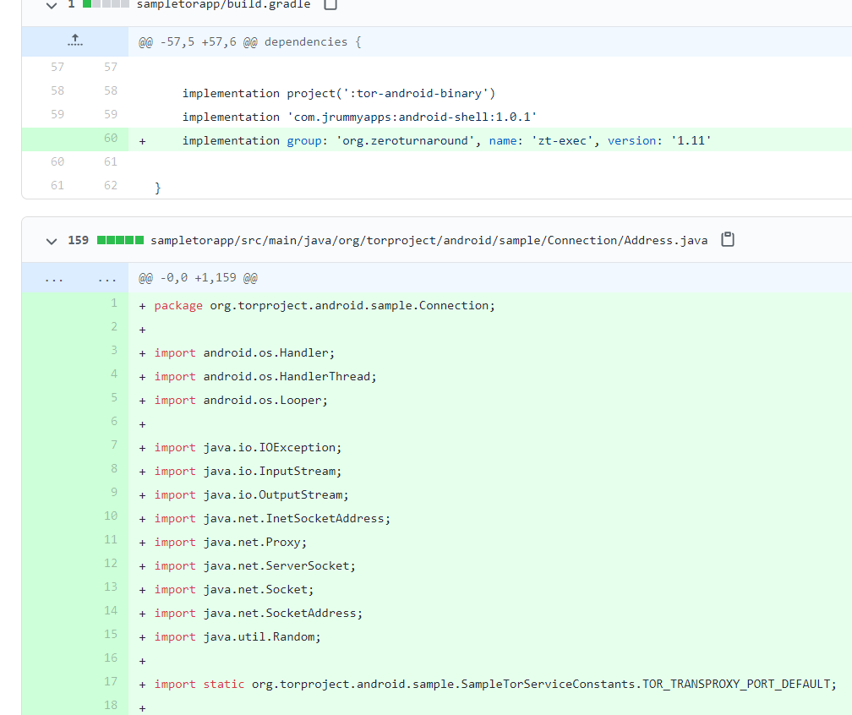Click line number 10 in Address.java
852x715 pixels.
tap(110, 516)
